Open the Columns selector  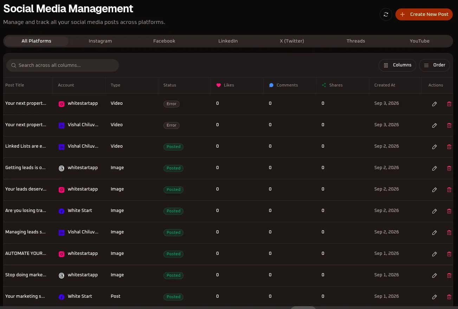[397, 65]
